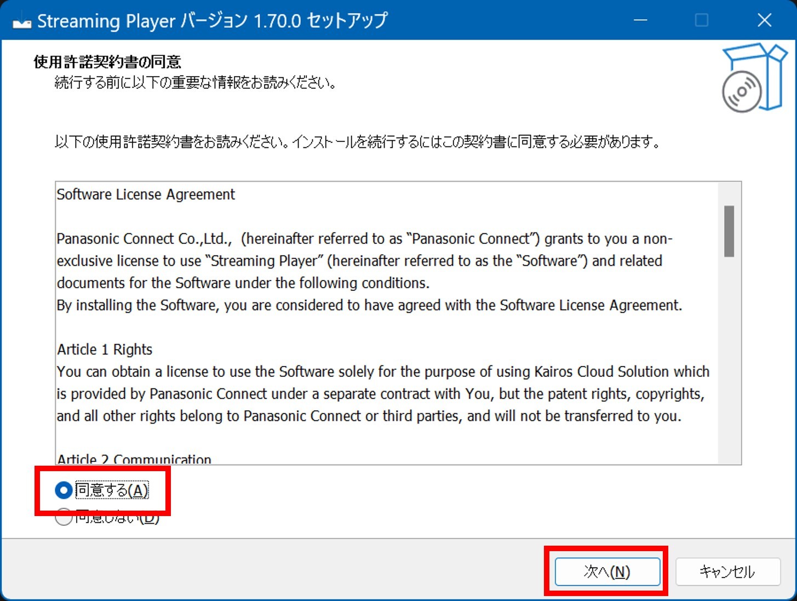
Task: Click the maximize window button
Action: point(701,20)
